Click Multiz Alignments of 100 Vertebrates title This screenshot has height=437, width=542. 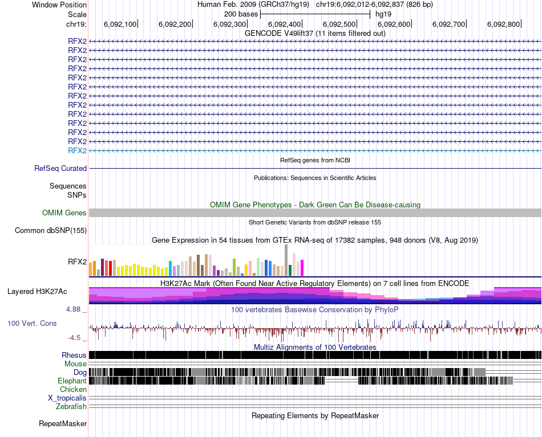(315, 347)
